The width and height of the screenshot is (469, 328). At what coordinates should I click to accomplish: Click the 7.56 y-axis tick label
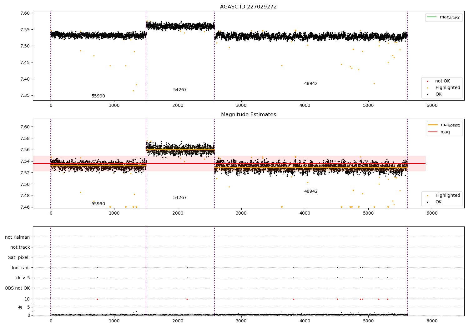pyautogui.click(x=25, y=150)
